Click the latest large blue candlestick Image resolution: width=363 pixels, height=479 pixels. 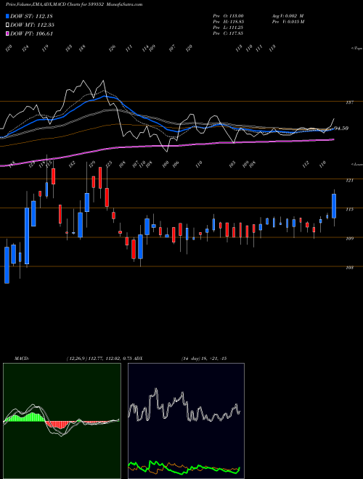point(334,206)
